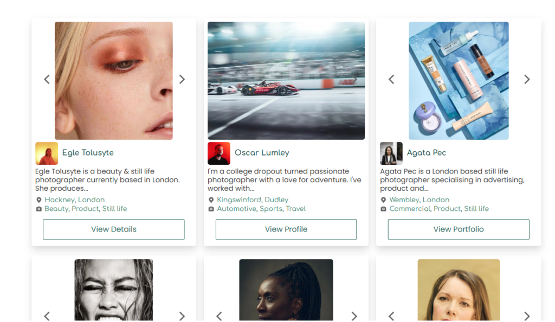Image resolution: width=555 pixels, height=322 pixels.
Task: Click the Oscar Lumley name heading
Action: [x=262, y=153]
